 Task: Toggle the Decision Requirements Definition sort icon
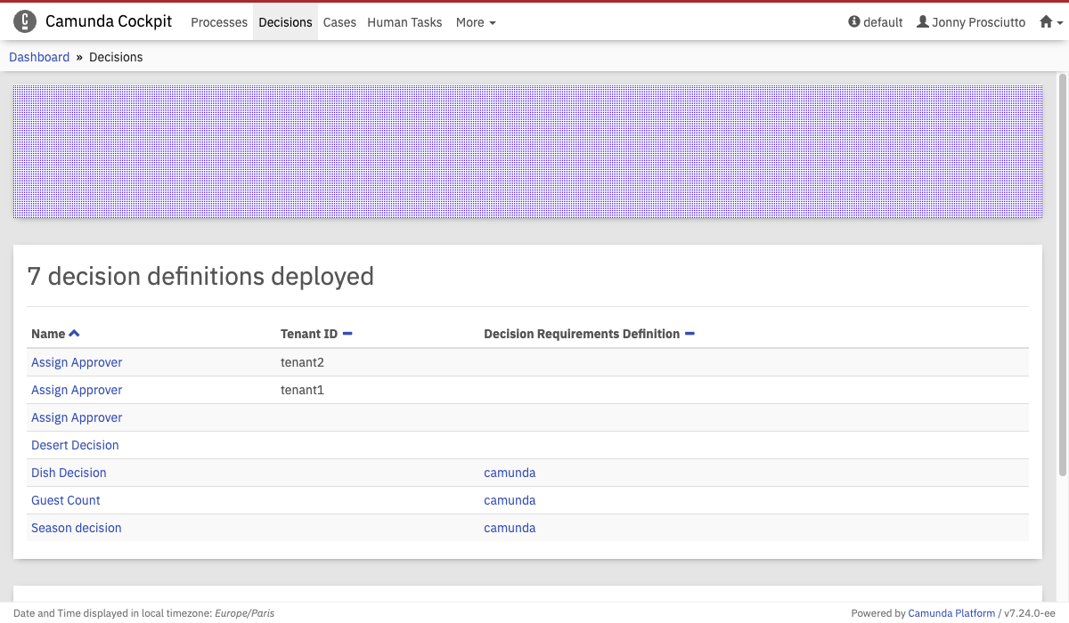(690, 334)
